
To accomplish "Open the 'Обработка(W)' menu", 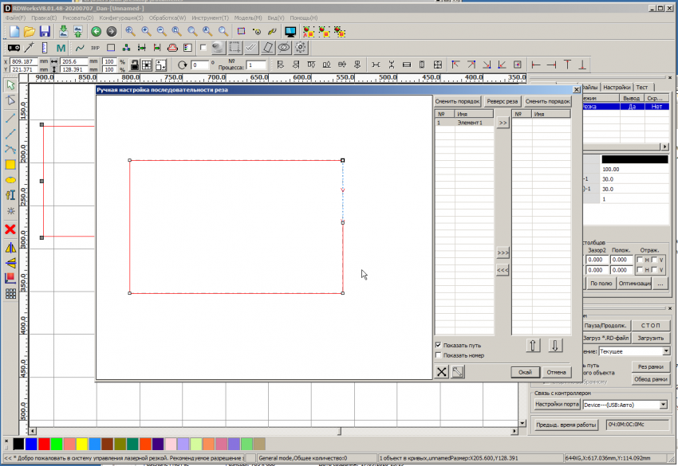I will pos(168,17).
